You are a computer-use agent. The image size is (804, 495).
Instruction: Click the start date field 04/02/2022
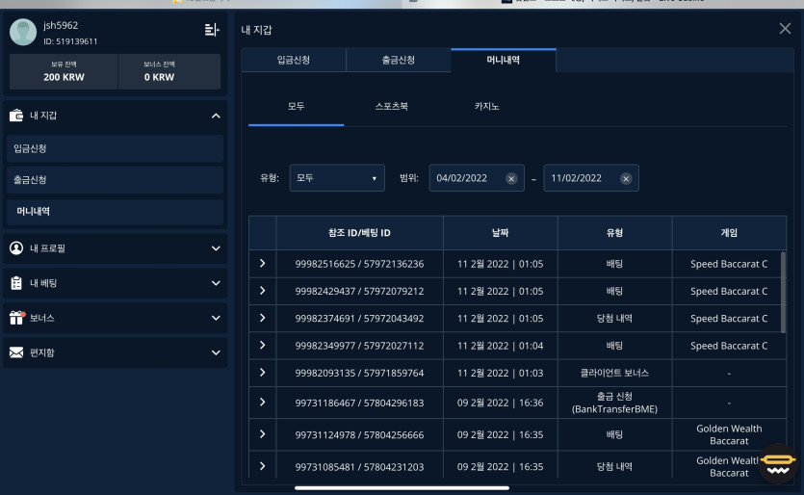pos(477,178)
